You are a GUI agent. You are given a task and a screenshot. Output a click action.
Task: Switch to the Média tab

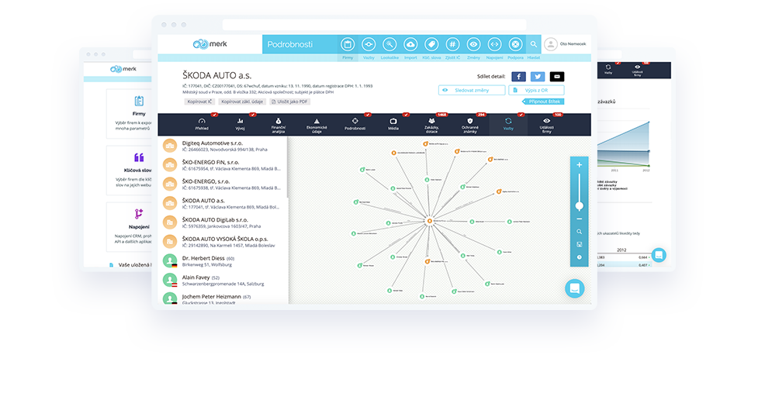[x=393, y=125]
